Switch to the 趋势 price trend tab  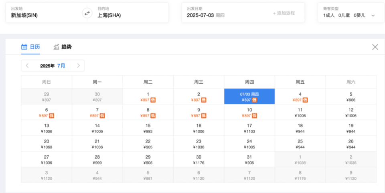coord(63,47)
